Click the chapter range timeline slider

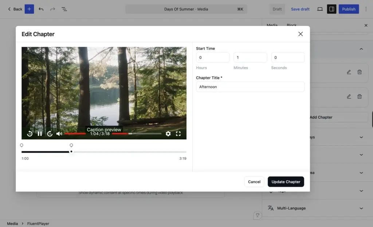104,152
